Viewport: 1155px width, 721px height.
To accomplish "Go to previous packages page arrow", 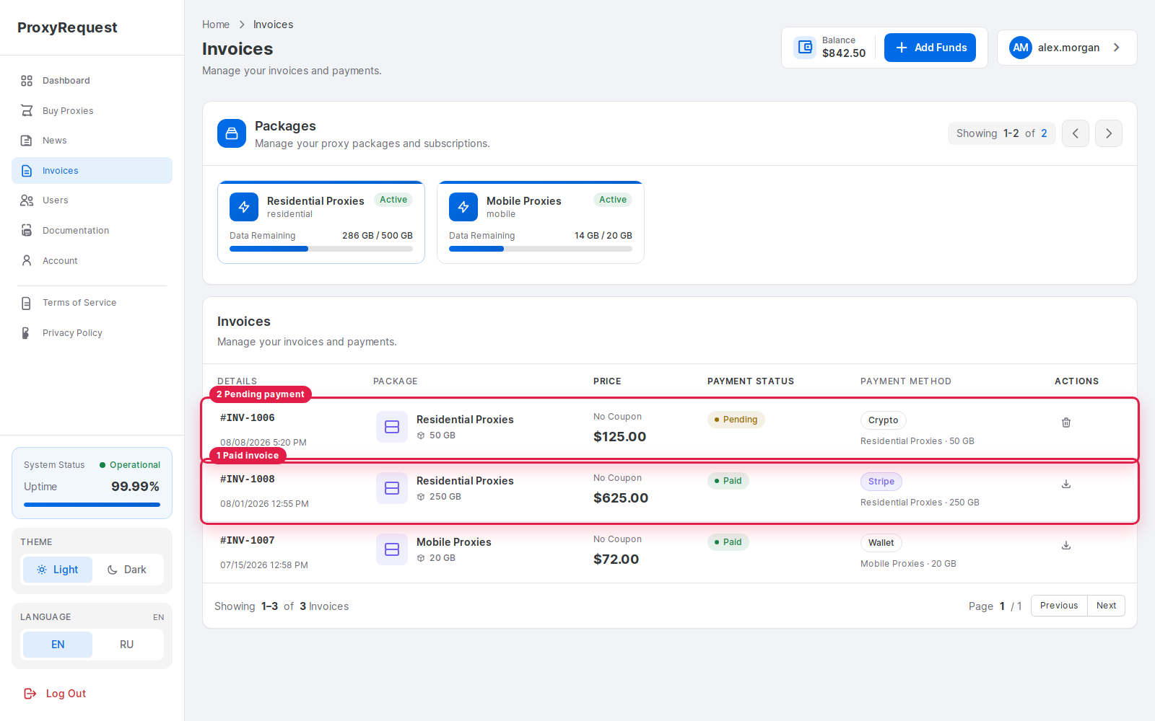I will coord(1076,133).
